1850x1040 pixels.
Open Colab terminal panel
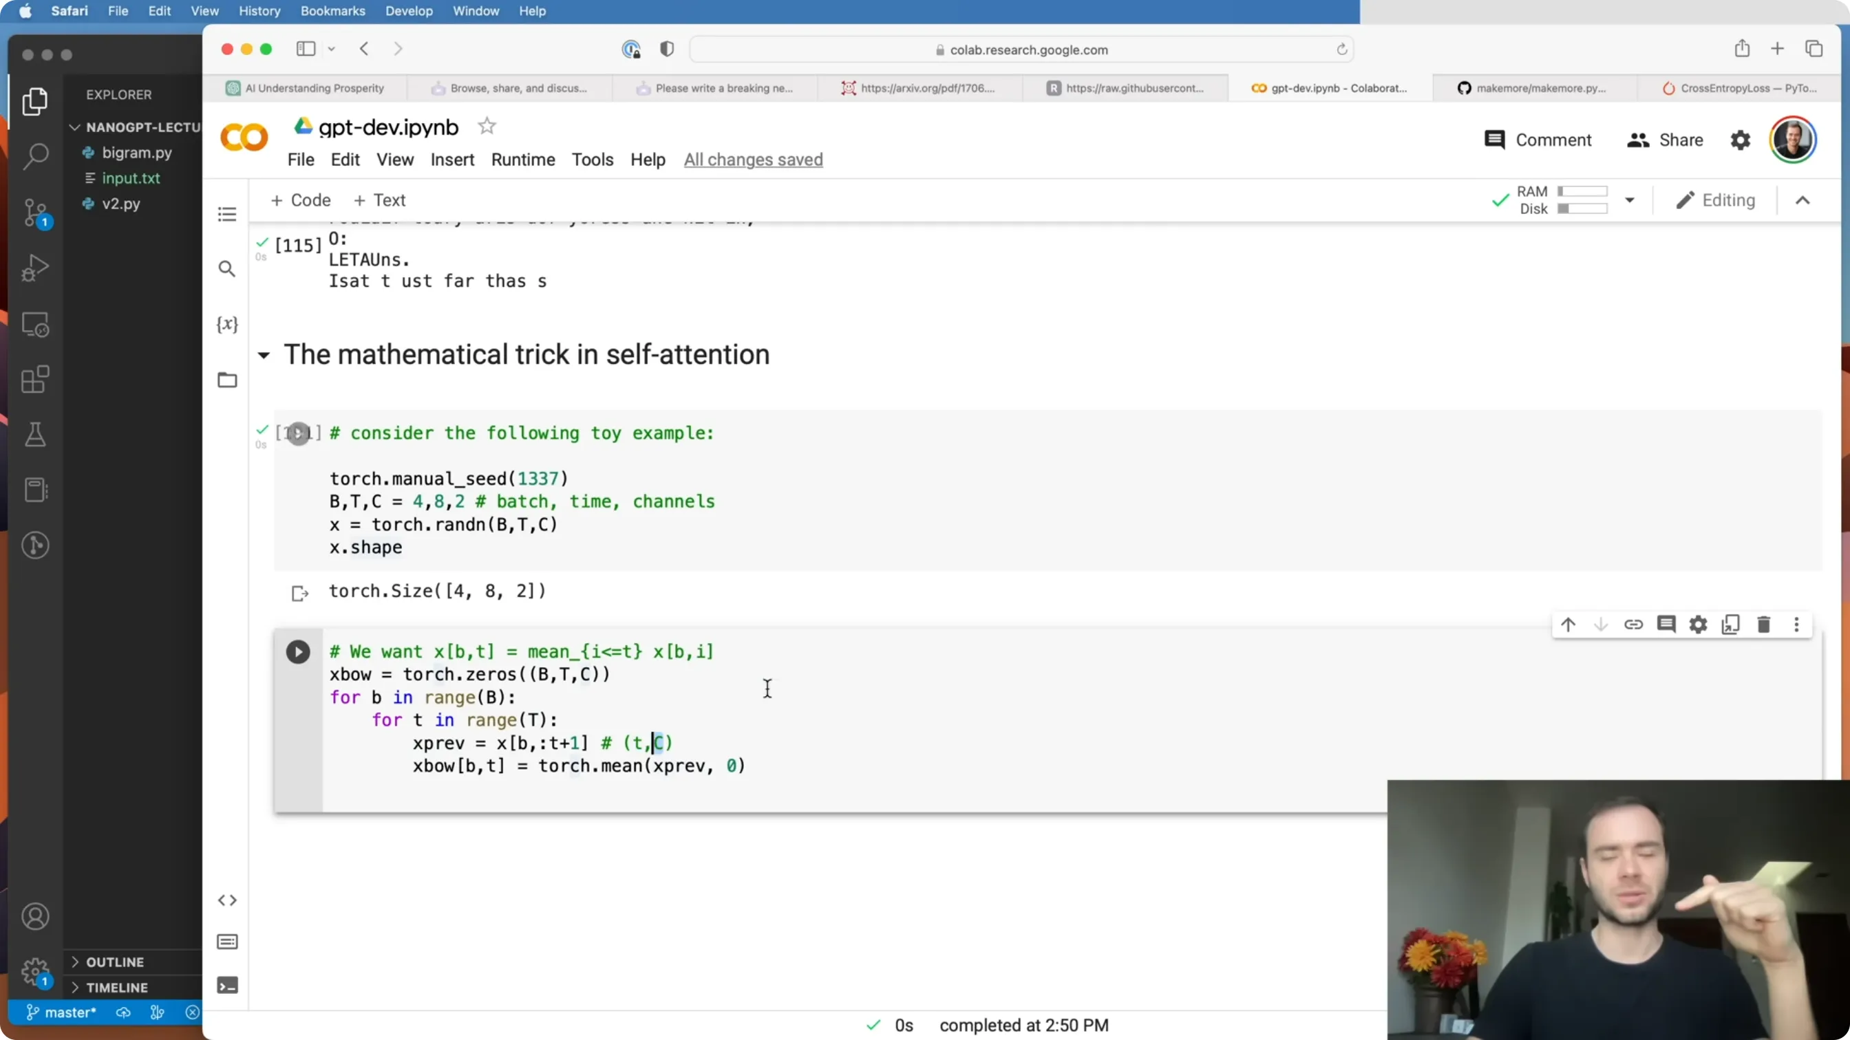pos(227,986)
